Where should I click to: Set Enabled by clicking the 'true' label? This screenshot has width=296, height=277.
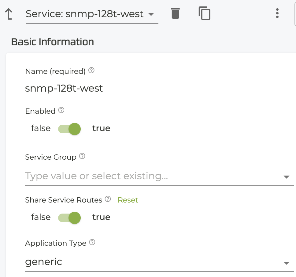(101, 128)
